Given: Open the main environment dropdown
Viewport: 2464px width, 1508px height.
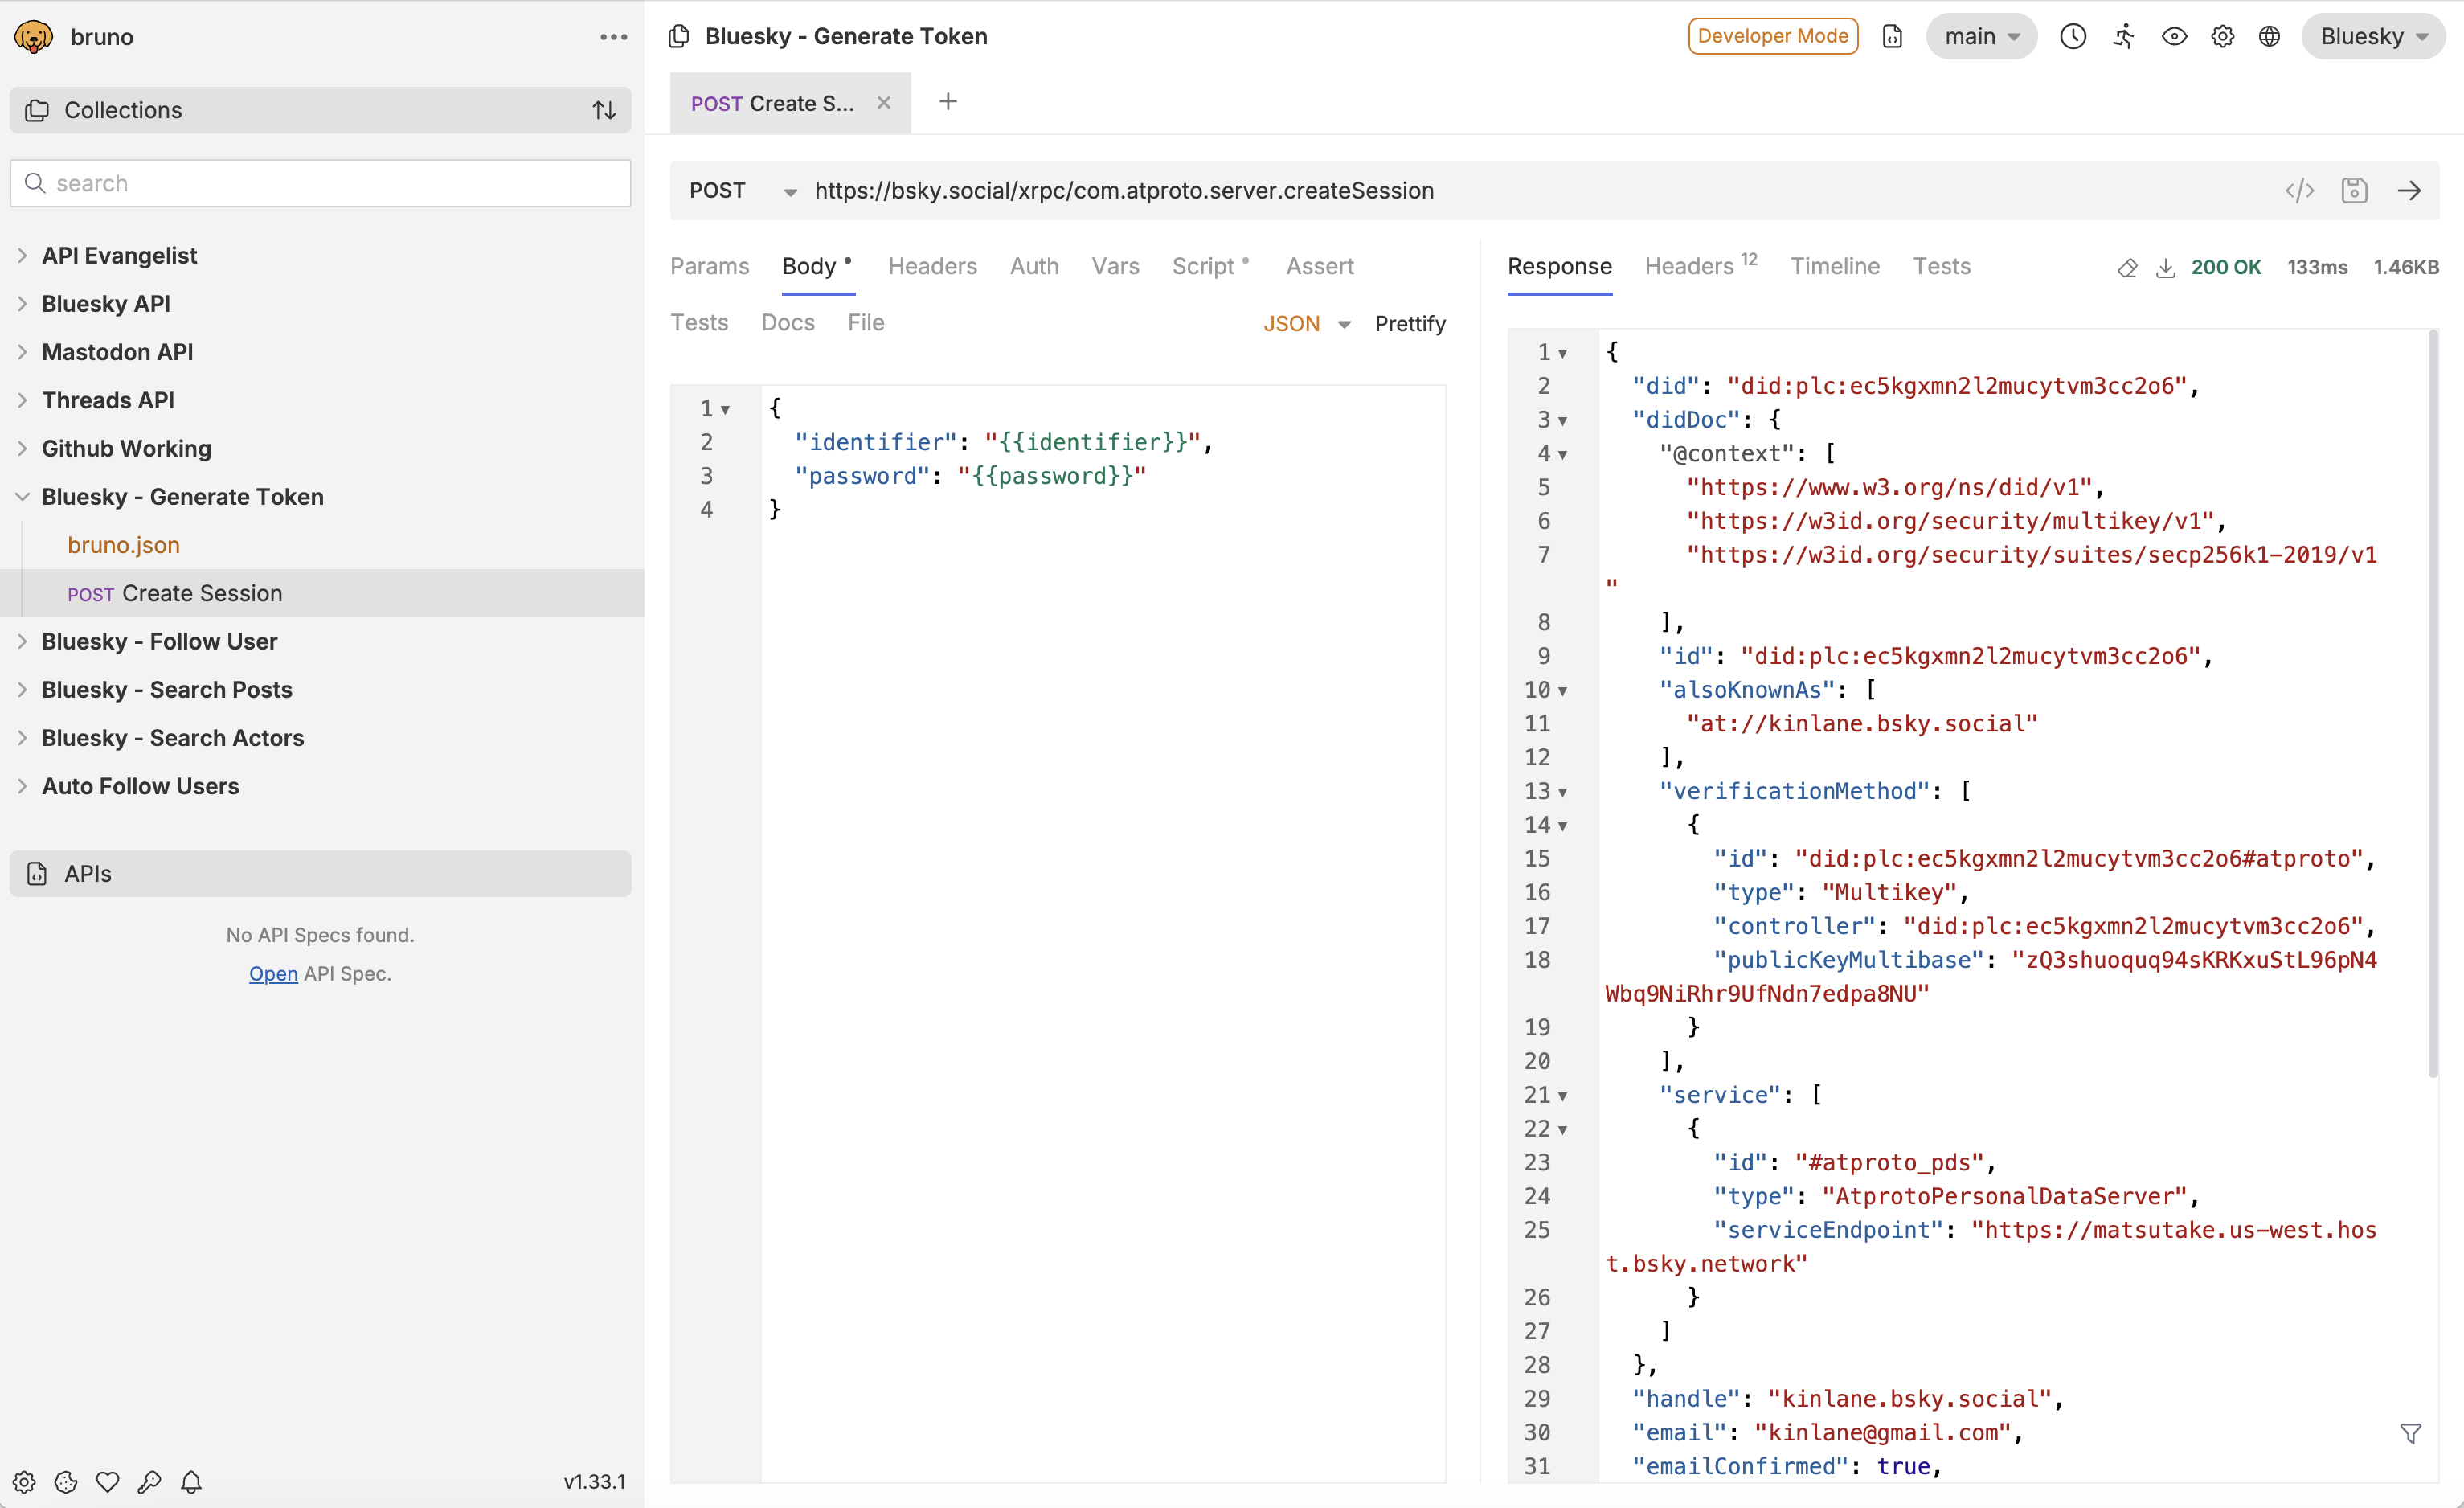Looking at the screenshot, I should point(1980,36).
